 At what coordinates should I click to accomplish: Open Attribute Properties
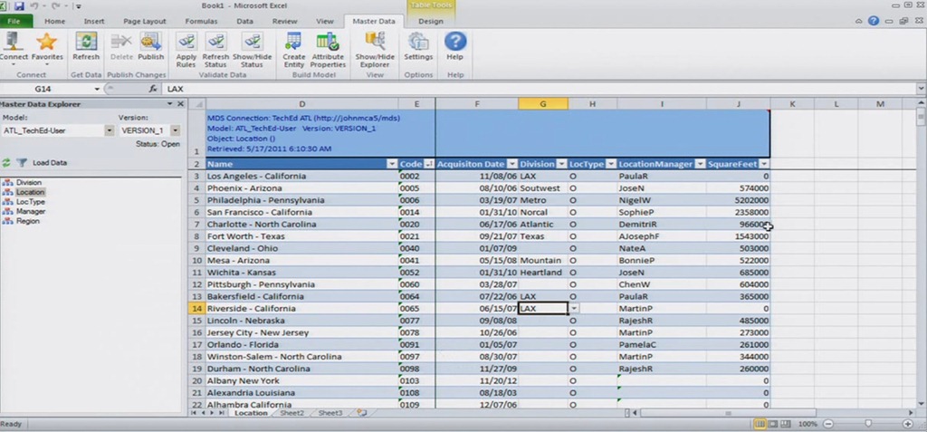click(x=328, y=51)
